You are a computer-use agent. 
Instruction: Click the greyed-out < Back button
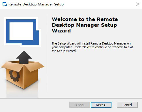coord(80,105)
